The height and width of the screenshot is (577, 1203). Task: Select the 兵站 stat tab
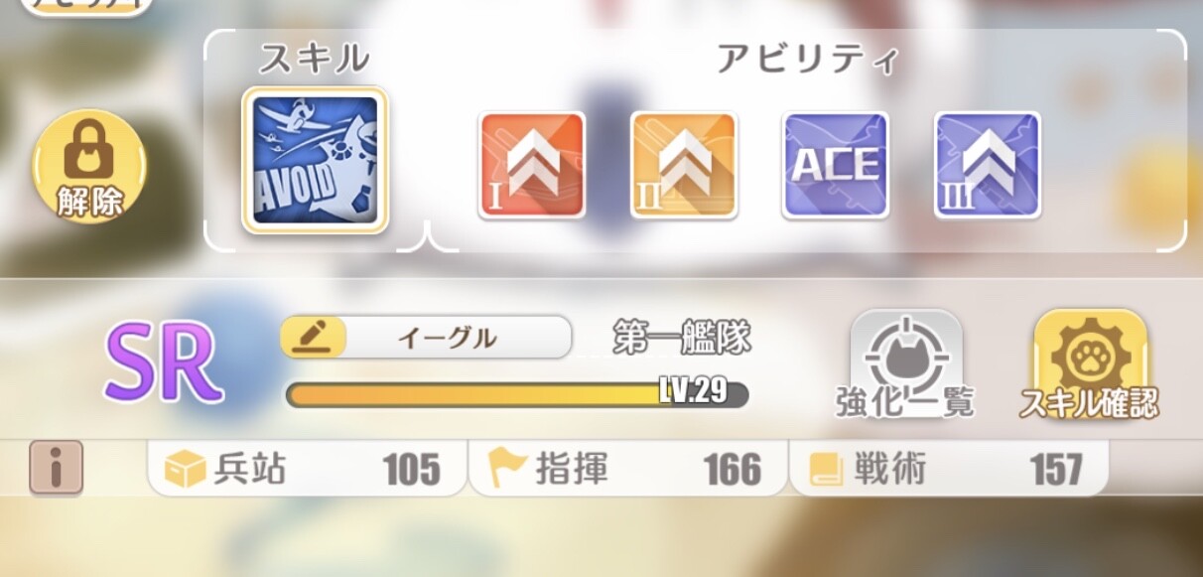[307, 469]
